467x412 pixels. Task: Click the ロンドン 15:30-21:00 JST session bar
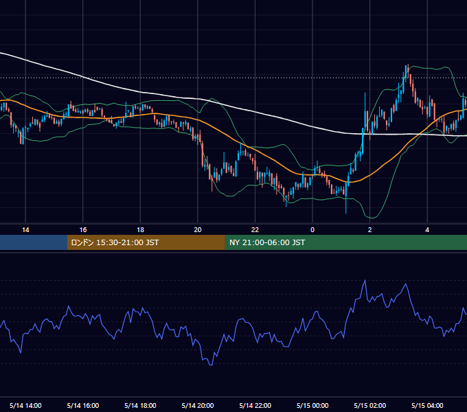point(146,242)
